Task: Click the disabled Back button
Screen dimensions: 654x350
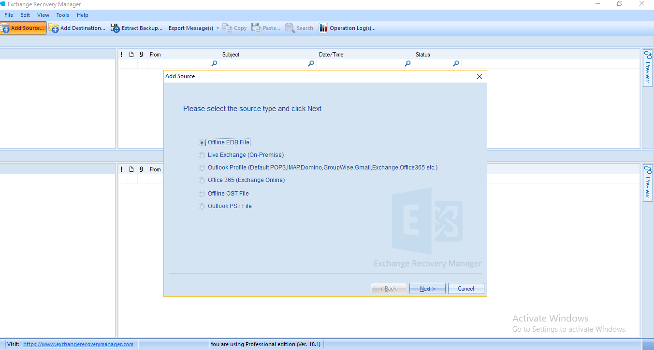Action: [389, 289]
